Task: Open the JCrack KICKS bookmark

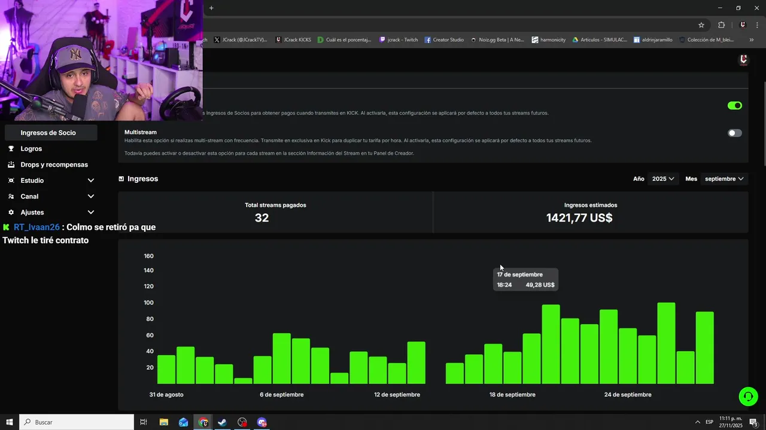Action: 293,40
